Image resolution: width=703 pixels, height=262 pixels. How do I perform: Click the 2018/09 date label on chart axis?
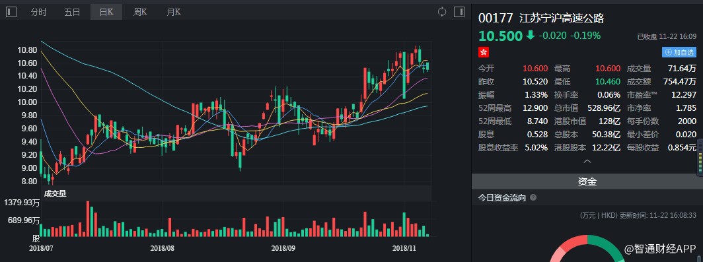point(283,247)
